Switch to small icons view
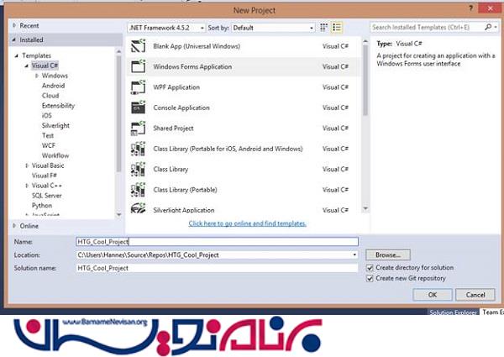This screenshot has height=357, width=504. coord(323,28)
